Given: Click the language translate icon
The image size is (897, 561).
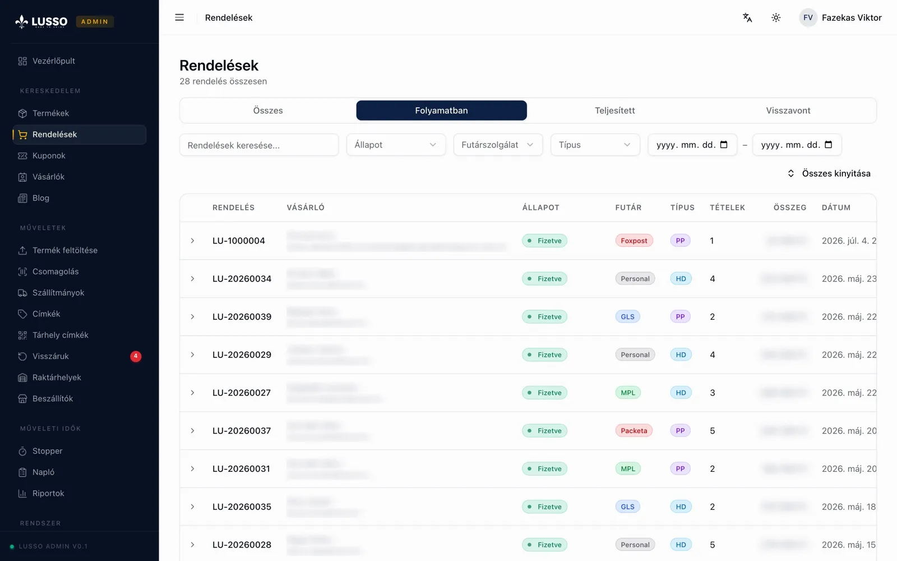Looking at the screenshot, I should pos(747,17).
